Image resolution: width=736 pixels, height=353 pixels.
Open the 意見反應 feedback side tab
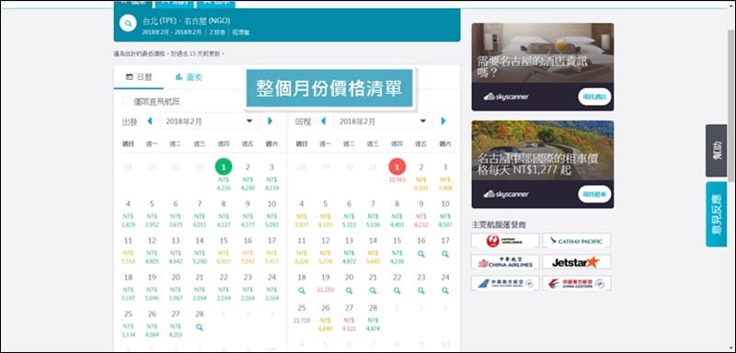click(x=717, y=214)
